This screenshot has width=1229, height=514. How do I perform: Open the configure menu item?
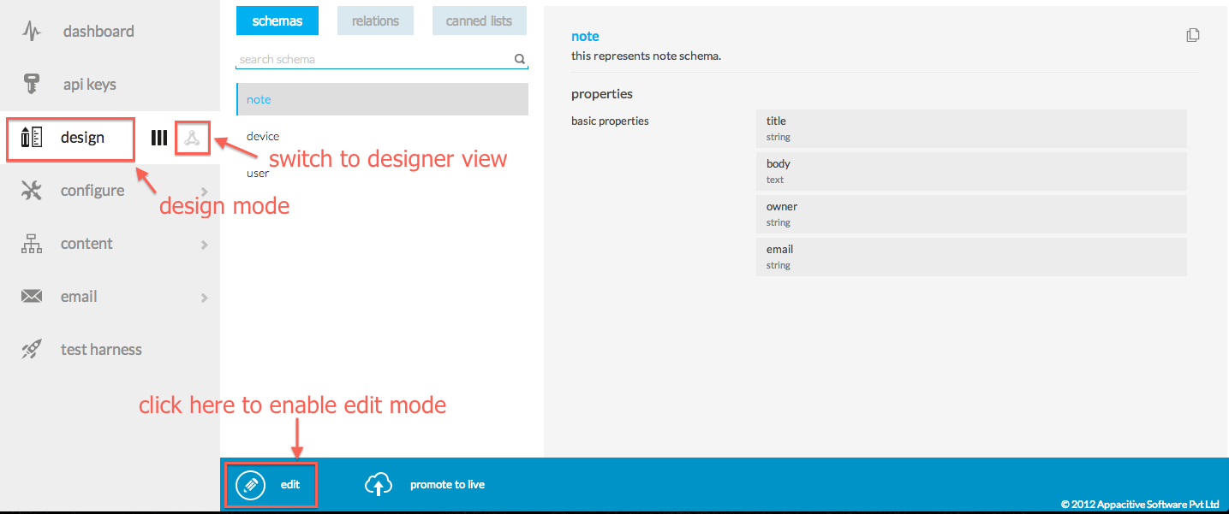point(92,191)
